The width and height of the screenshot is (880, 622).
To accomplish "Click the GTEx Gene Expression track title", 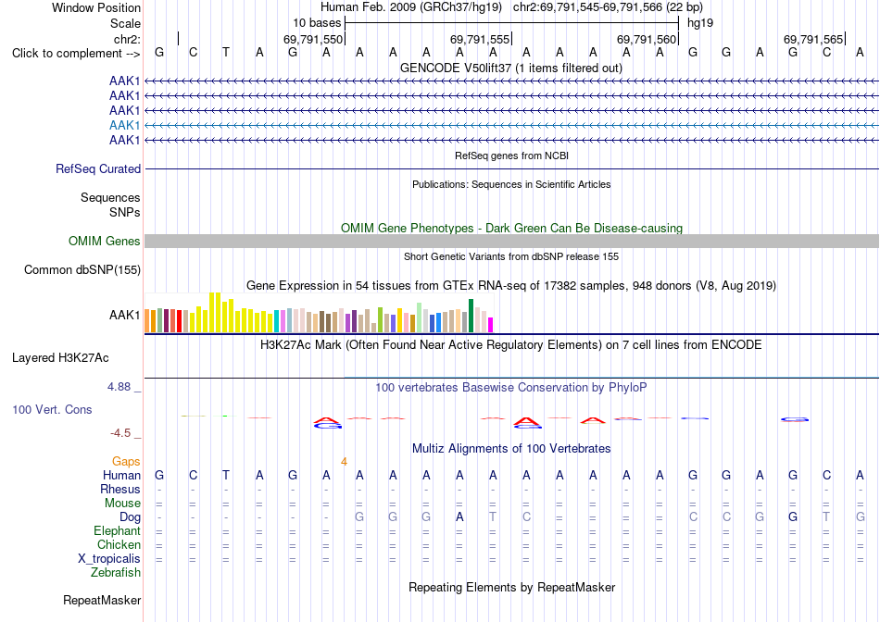I will (x=511, y=285).
